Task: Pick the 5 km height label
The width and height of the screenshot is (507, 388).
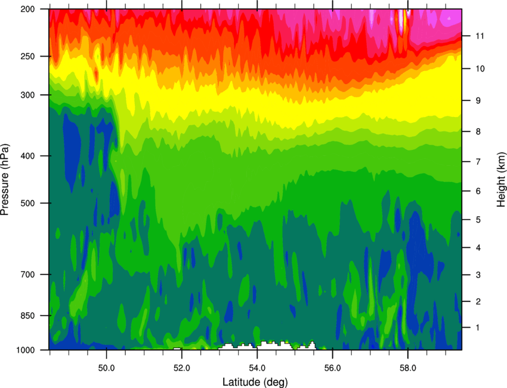Action: 478,220
